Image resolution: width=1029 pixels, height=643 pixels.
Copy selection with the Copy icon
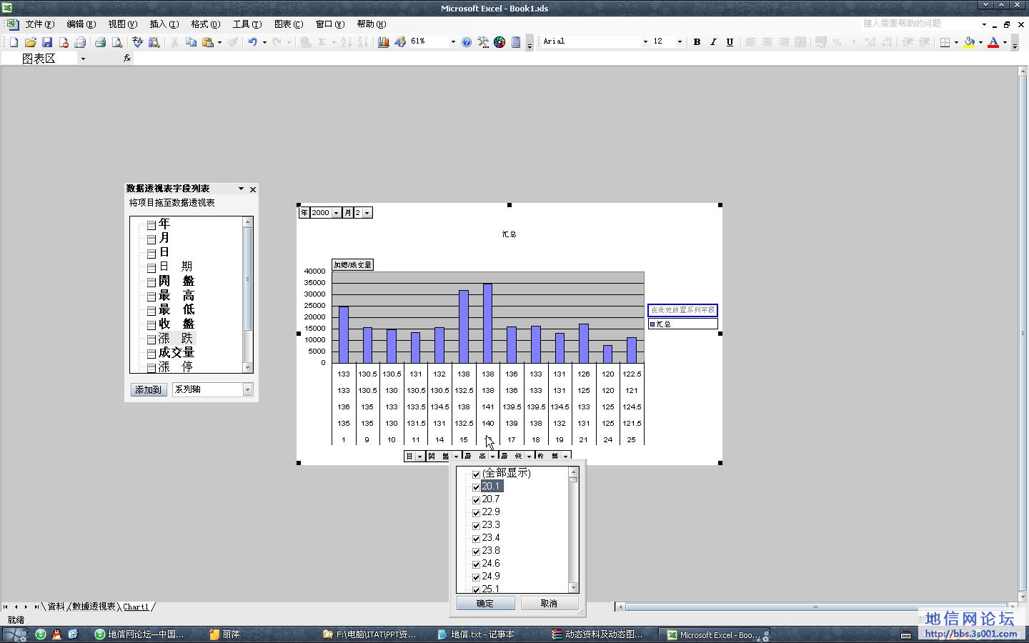pyautogui.click(x=191, y=42)
